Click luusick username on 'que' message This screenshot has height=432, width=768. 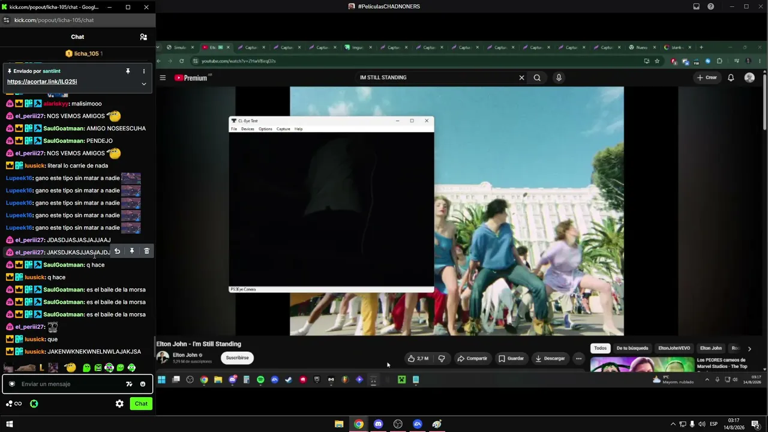pyautogui.click(x=35, y=339)
